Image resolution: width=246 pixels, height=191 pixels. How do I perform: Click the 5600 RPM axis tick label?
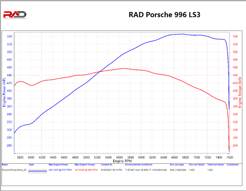tap(119, 157)
